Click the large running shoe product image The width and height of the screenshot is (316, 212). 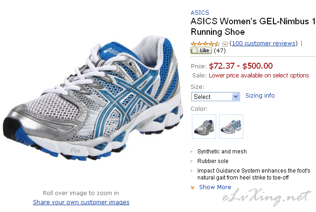tap(93, 98)
